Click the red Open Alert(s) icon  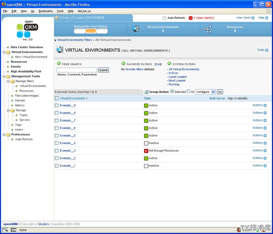click(x=191, y=18)
